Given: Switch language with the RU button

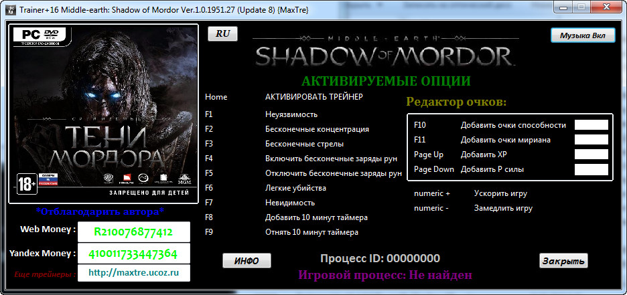Looking at the screenshot, I should (222, 34).
